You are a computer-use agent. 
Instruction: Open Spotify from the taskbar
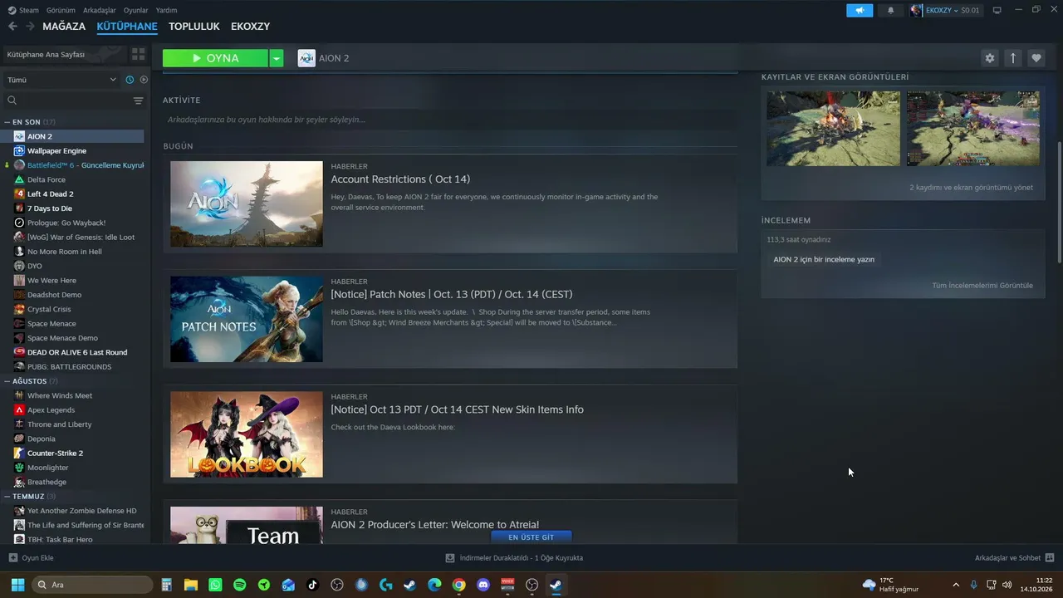(x=240, y=585)
